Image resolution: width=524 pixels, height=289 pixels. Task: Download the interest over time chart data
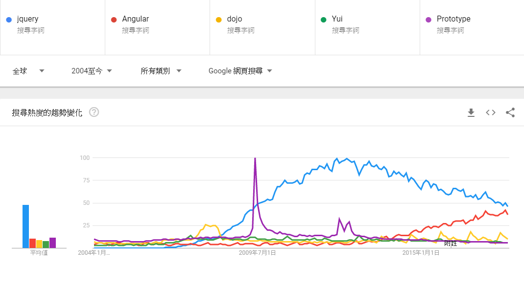pos(471,113)
